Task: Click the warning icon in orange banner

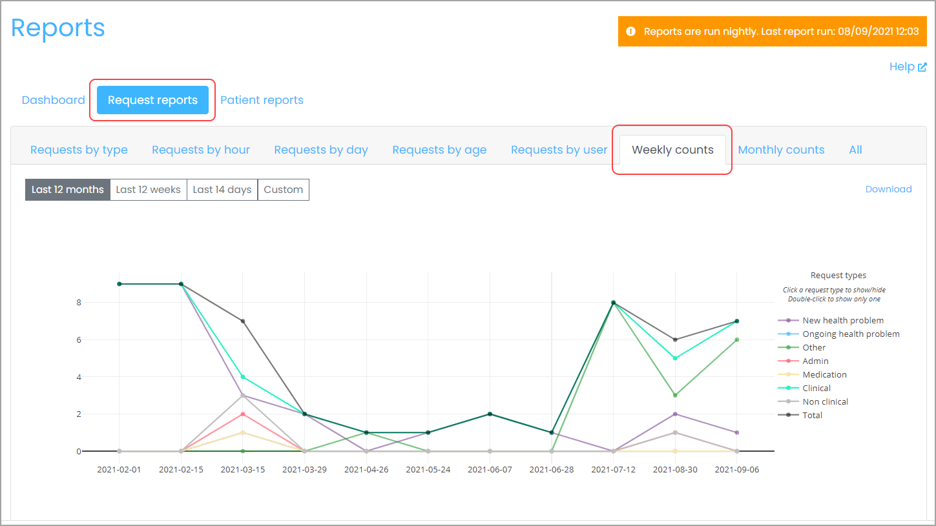Action: pos(630,31)
